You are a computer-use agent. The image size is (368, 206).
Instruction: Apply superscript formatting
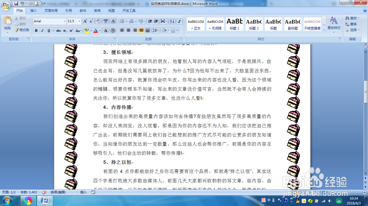71,31
